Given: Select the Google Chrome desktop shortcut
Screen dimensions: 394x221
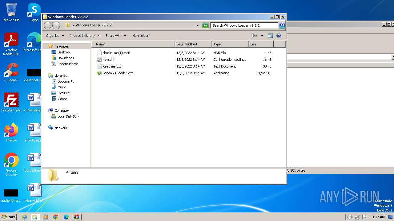Looking at the screenshot, I should point(11,164).
